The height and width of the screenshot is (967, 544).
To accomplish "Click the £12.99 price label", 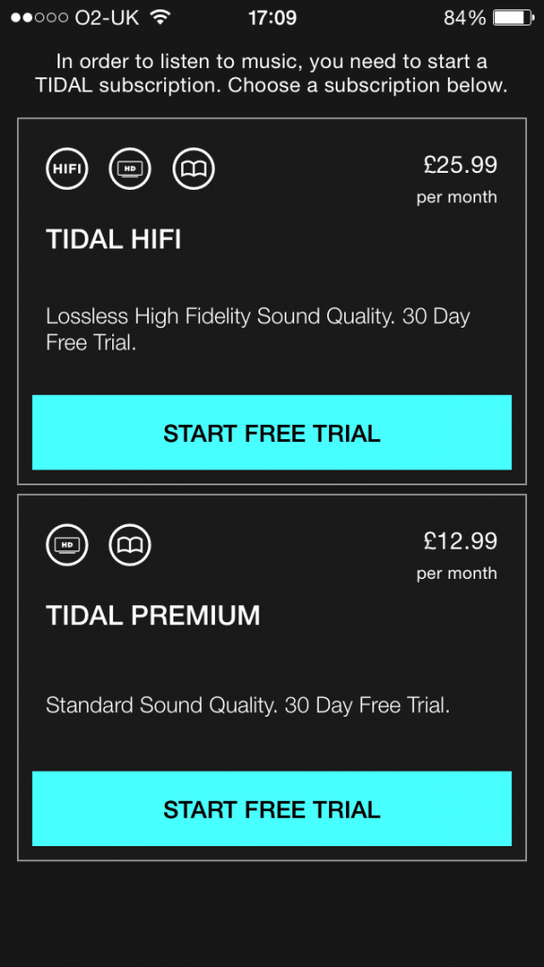I will [x=460, y=541].
